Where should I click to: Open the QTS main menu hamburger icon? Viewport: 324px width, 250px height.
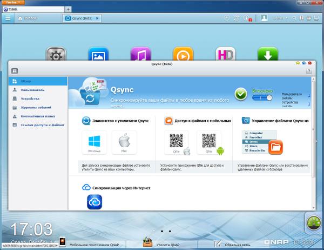[x=8, y=18]
